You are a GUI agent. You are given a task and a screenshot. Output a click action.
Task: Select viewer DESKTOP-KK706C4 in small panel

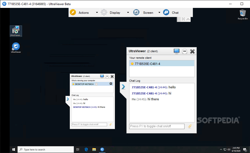[x=92, y=84]
